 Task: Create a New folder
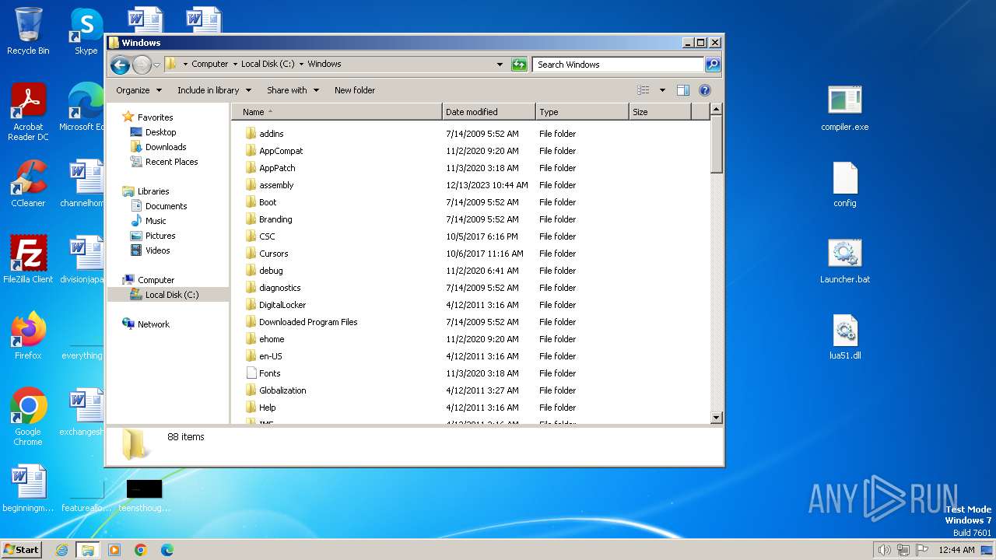click(355, 90)
